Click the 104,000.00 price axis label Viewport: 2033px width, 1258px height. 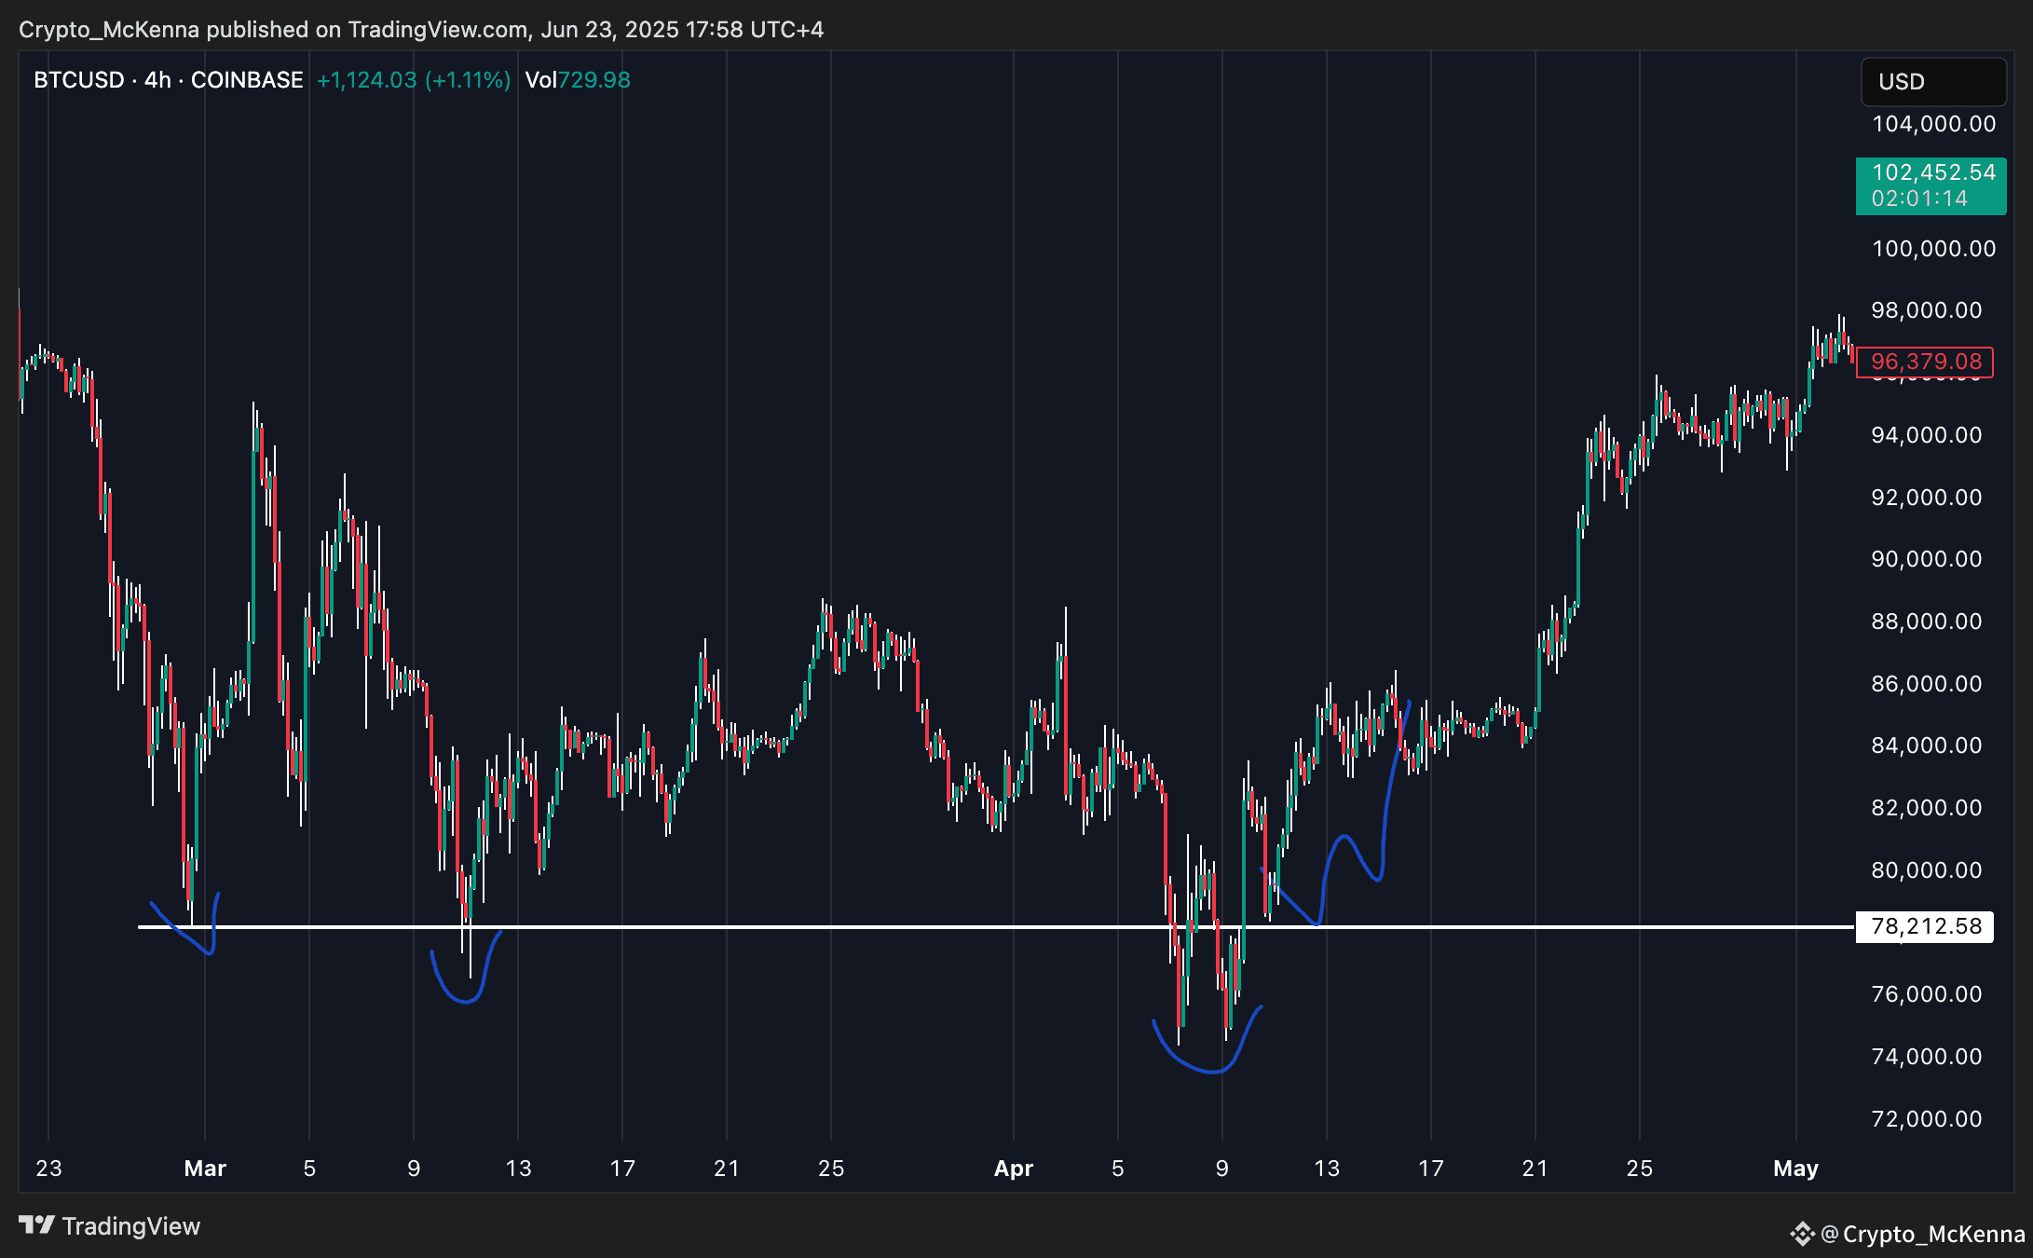(1934, 124)
